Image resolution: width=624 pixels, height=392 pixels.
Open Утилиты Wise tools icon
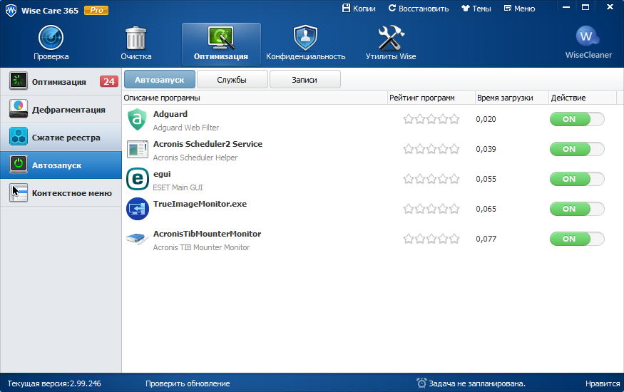point(390,38)
